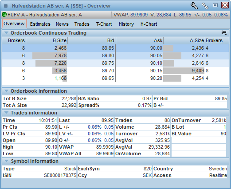Open the orderbook column list menu icon
The height and width of the screenshot is (189, 231).
click(224, 33)
